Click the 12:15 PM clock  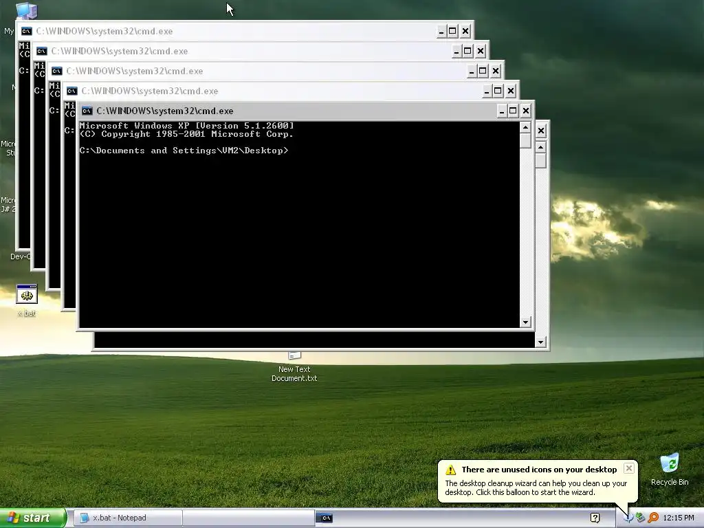(678, 518)
